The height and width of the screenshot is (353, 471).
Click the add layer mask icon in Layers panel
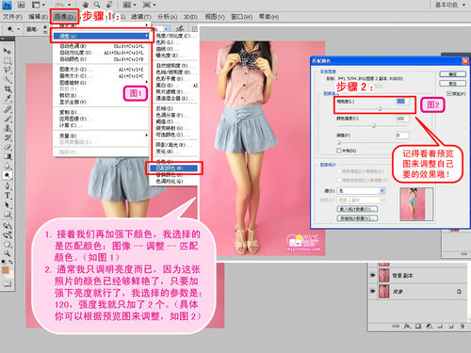418,327
